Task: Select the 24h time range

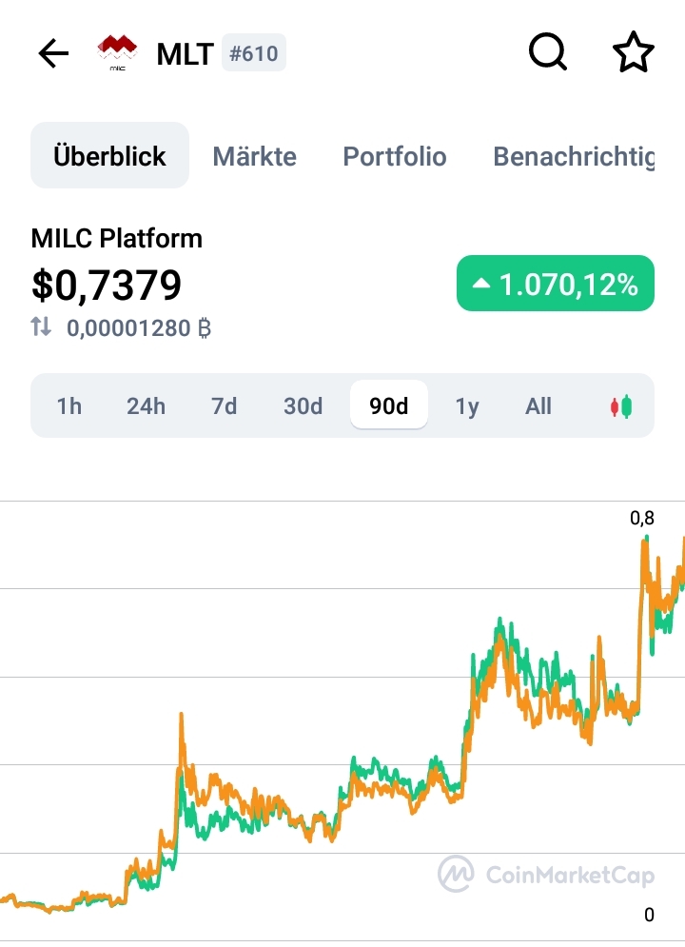Action: [147, 405]
